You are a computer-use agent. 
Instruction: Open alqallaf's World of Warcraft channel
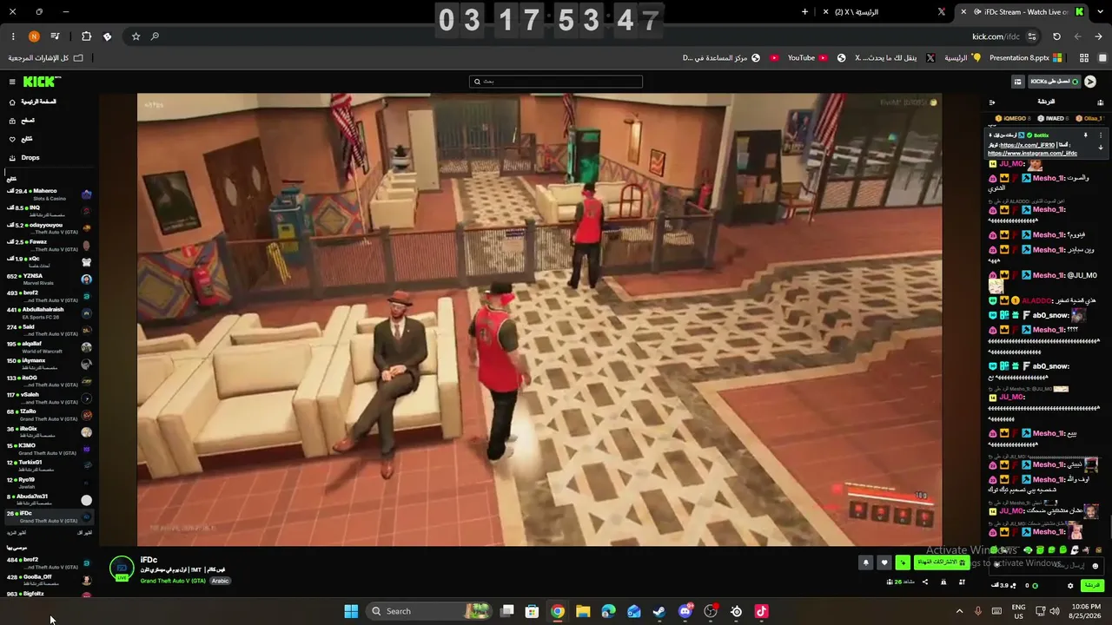49,346
